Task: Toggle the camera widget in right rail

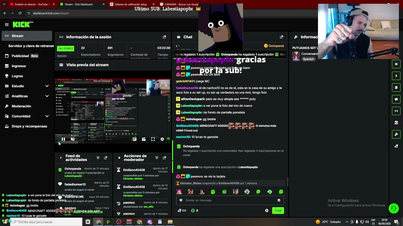Action: pyautogui.click(x=396, y=123)
